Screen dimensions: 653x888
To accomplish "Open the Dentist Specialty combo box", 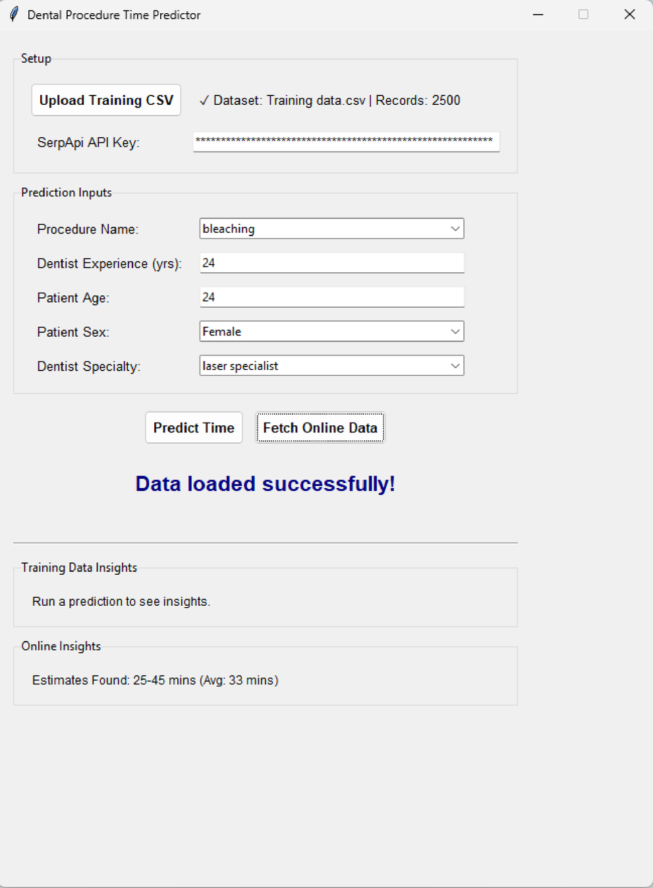I will (x=455, y=366).
